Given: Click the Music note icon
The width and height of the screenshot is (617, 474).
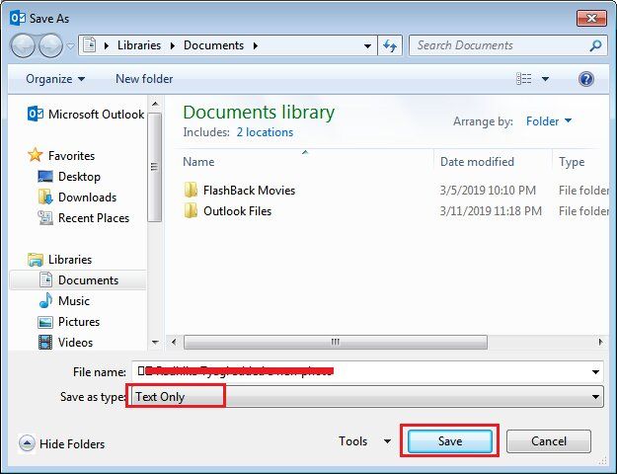Looking at the screenshot, I should click(x=45, y=300).
